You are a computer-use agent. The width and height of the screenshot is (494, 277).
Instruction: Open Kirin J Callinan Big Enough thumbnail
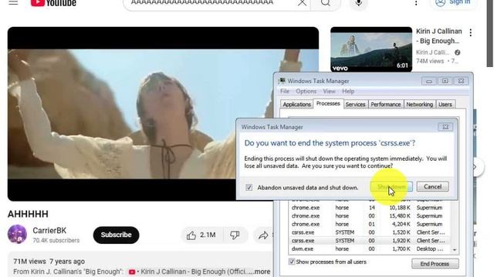tap(371, 49)
